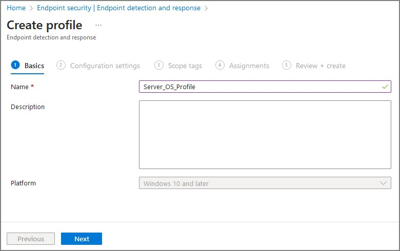400x251 pixels.
Task: Click inside the Description text area
Action: pos(265,135)
